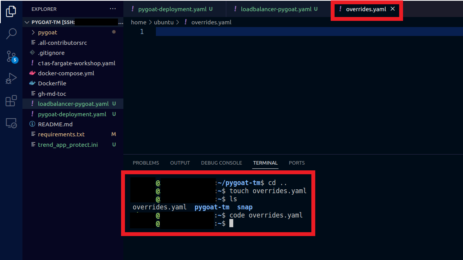463x260 pixels.
Task: Click YAML icon on loadbalancer-pygoat.yaml tab
Action: click(x=235, y=9)
